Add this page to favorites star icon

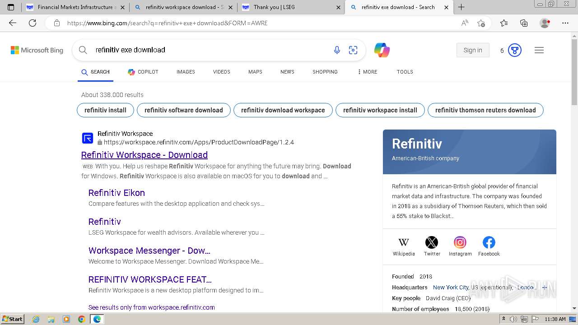coord(481,23)
